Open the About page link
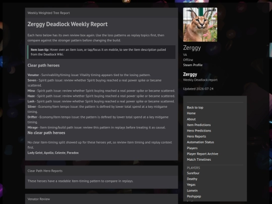The image size is (272, 204). tap(191, 119)
